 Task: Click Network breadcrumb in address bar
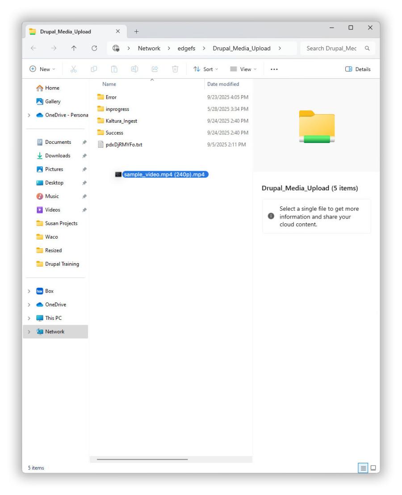point(149,48)
